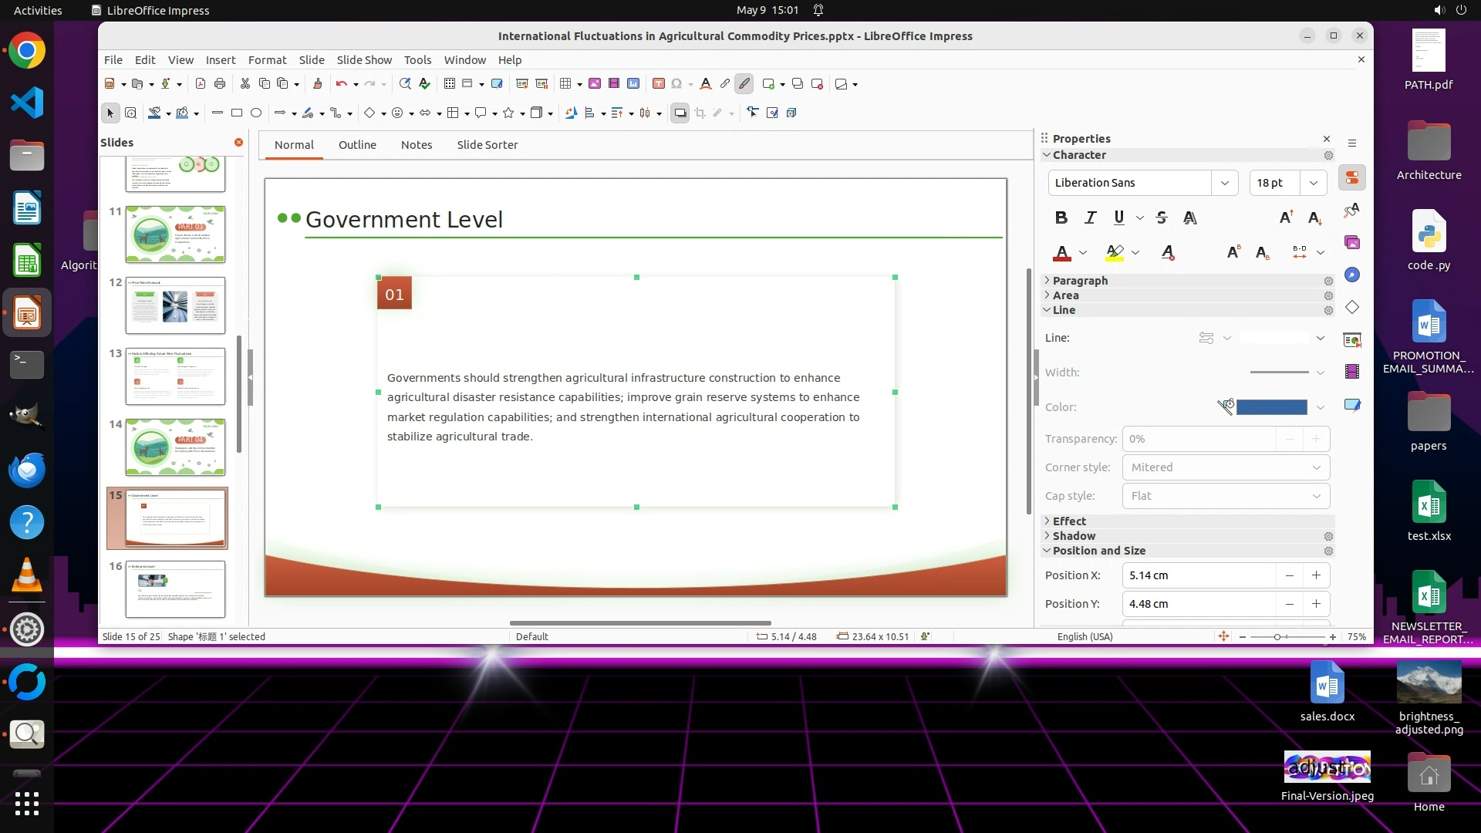This screenshot has width=1481, height=833.
Task: Toggle Strikethrough text formatting
Action: (1162, 218)
